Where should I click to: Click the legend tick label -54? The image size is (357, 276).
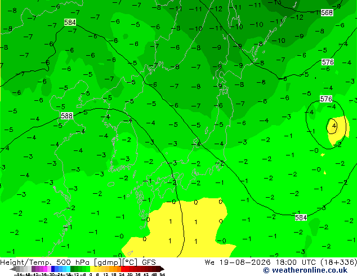[17, 274]
